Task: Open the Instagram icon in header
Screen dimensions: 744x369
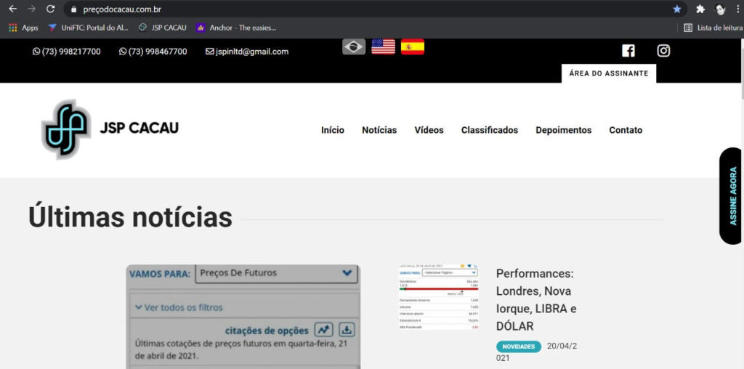Action: coord(663,51)
